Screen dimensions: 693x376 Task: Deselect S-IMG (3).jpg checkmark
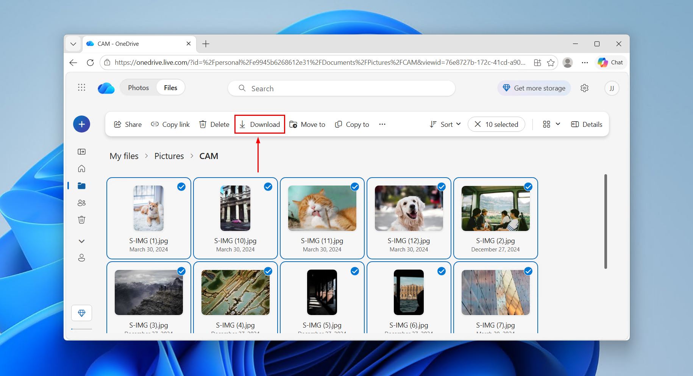pos(181,271)
